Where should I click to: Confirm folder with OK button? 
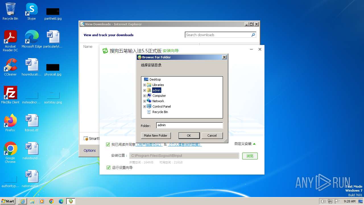pyautogui.click(x=189, y=136)
